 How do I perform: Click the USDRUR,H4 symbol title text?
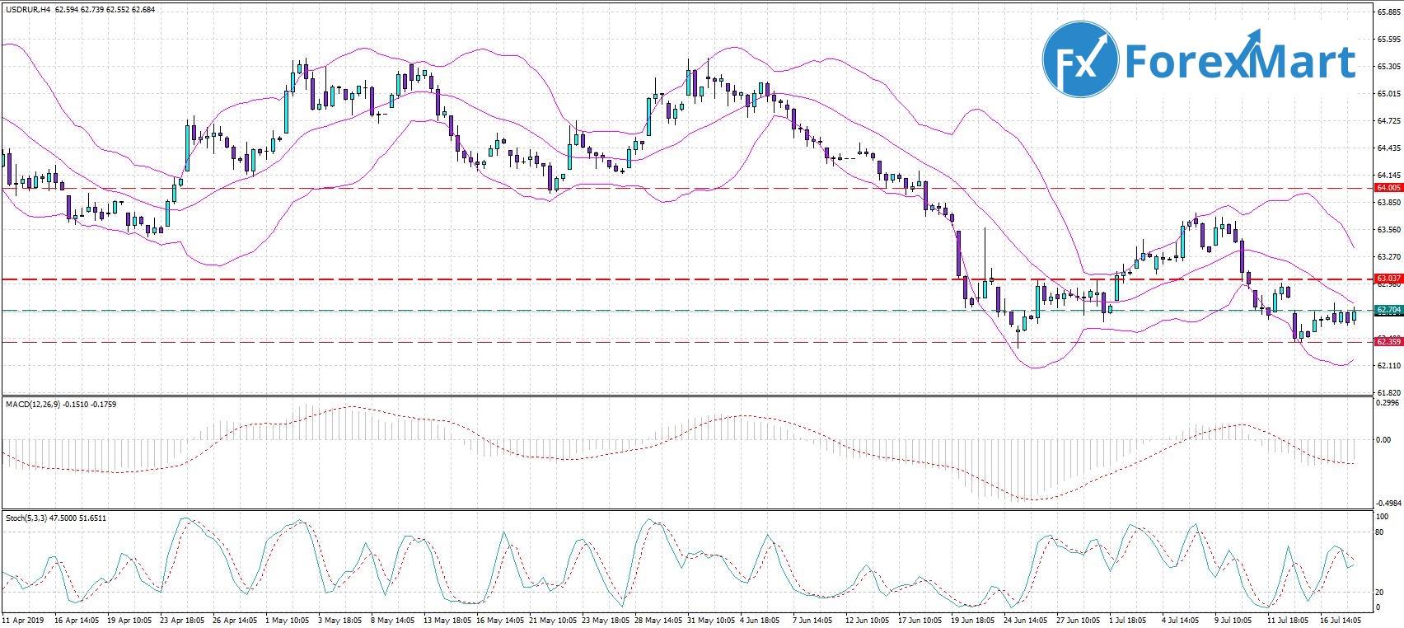point(28,10)
